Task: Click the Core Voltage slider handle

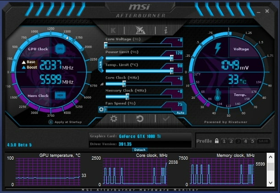Action: pos(106,45)
